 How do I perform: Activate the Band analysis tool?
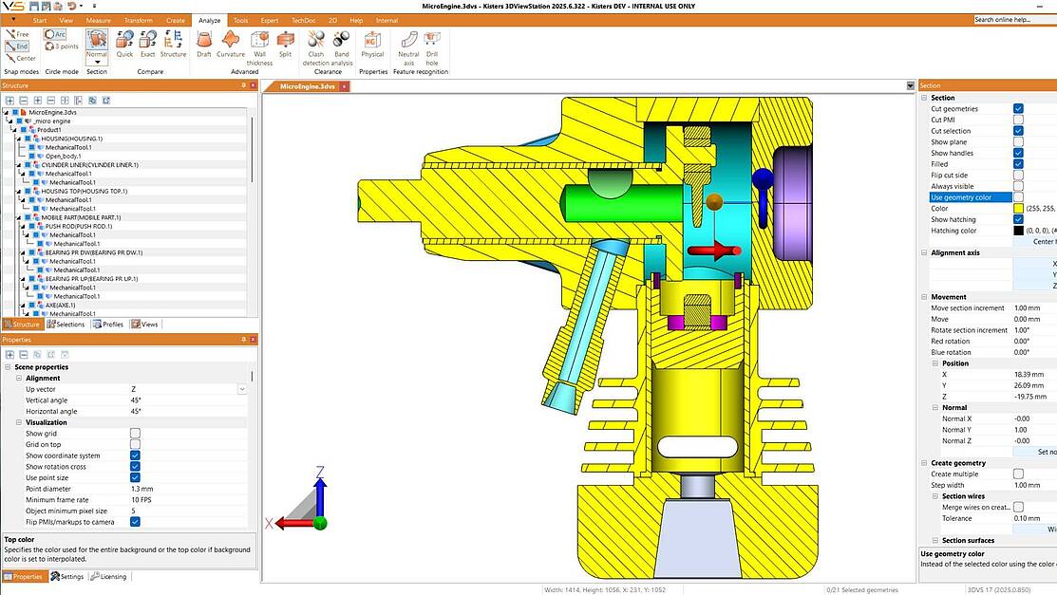[342, 43]
